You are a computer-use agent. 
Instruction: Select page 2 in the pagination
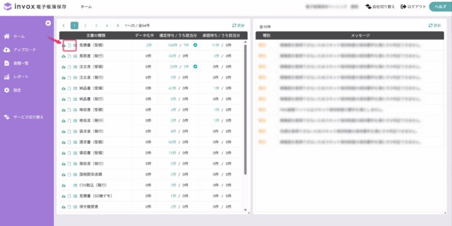click(x=85, y=26)
